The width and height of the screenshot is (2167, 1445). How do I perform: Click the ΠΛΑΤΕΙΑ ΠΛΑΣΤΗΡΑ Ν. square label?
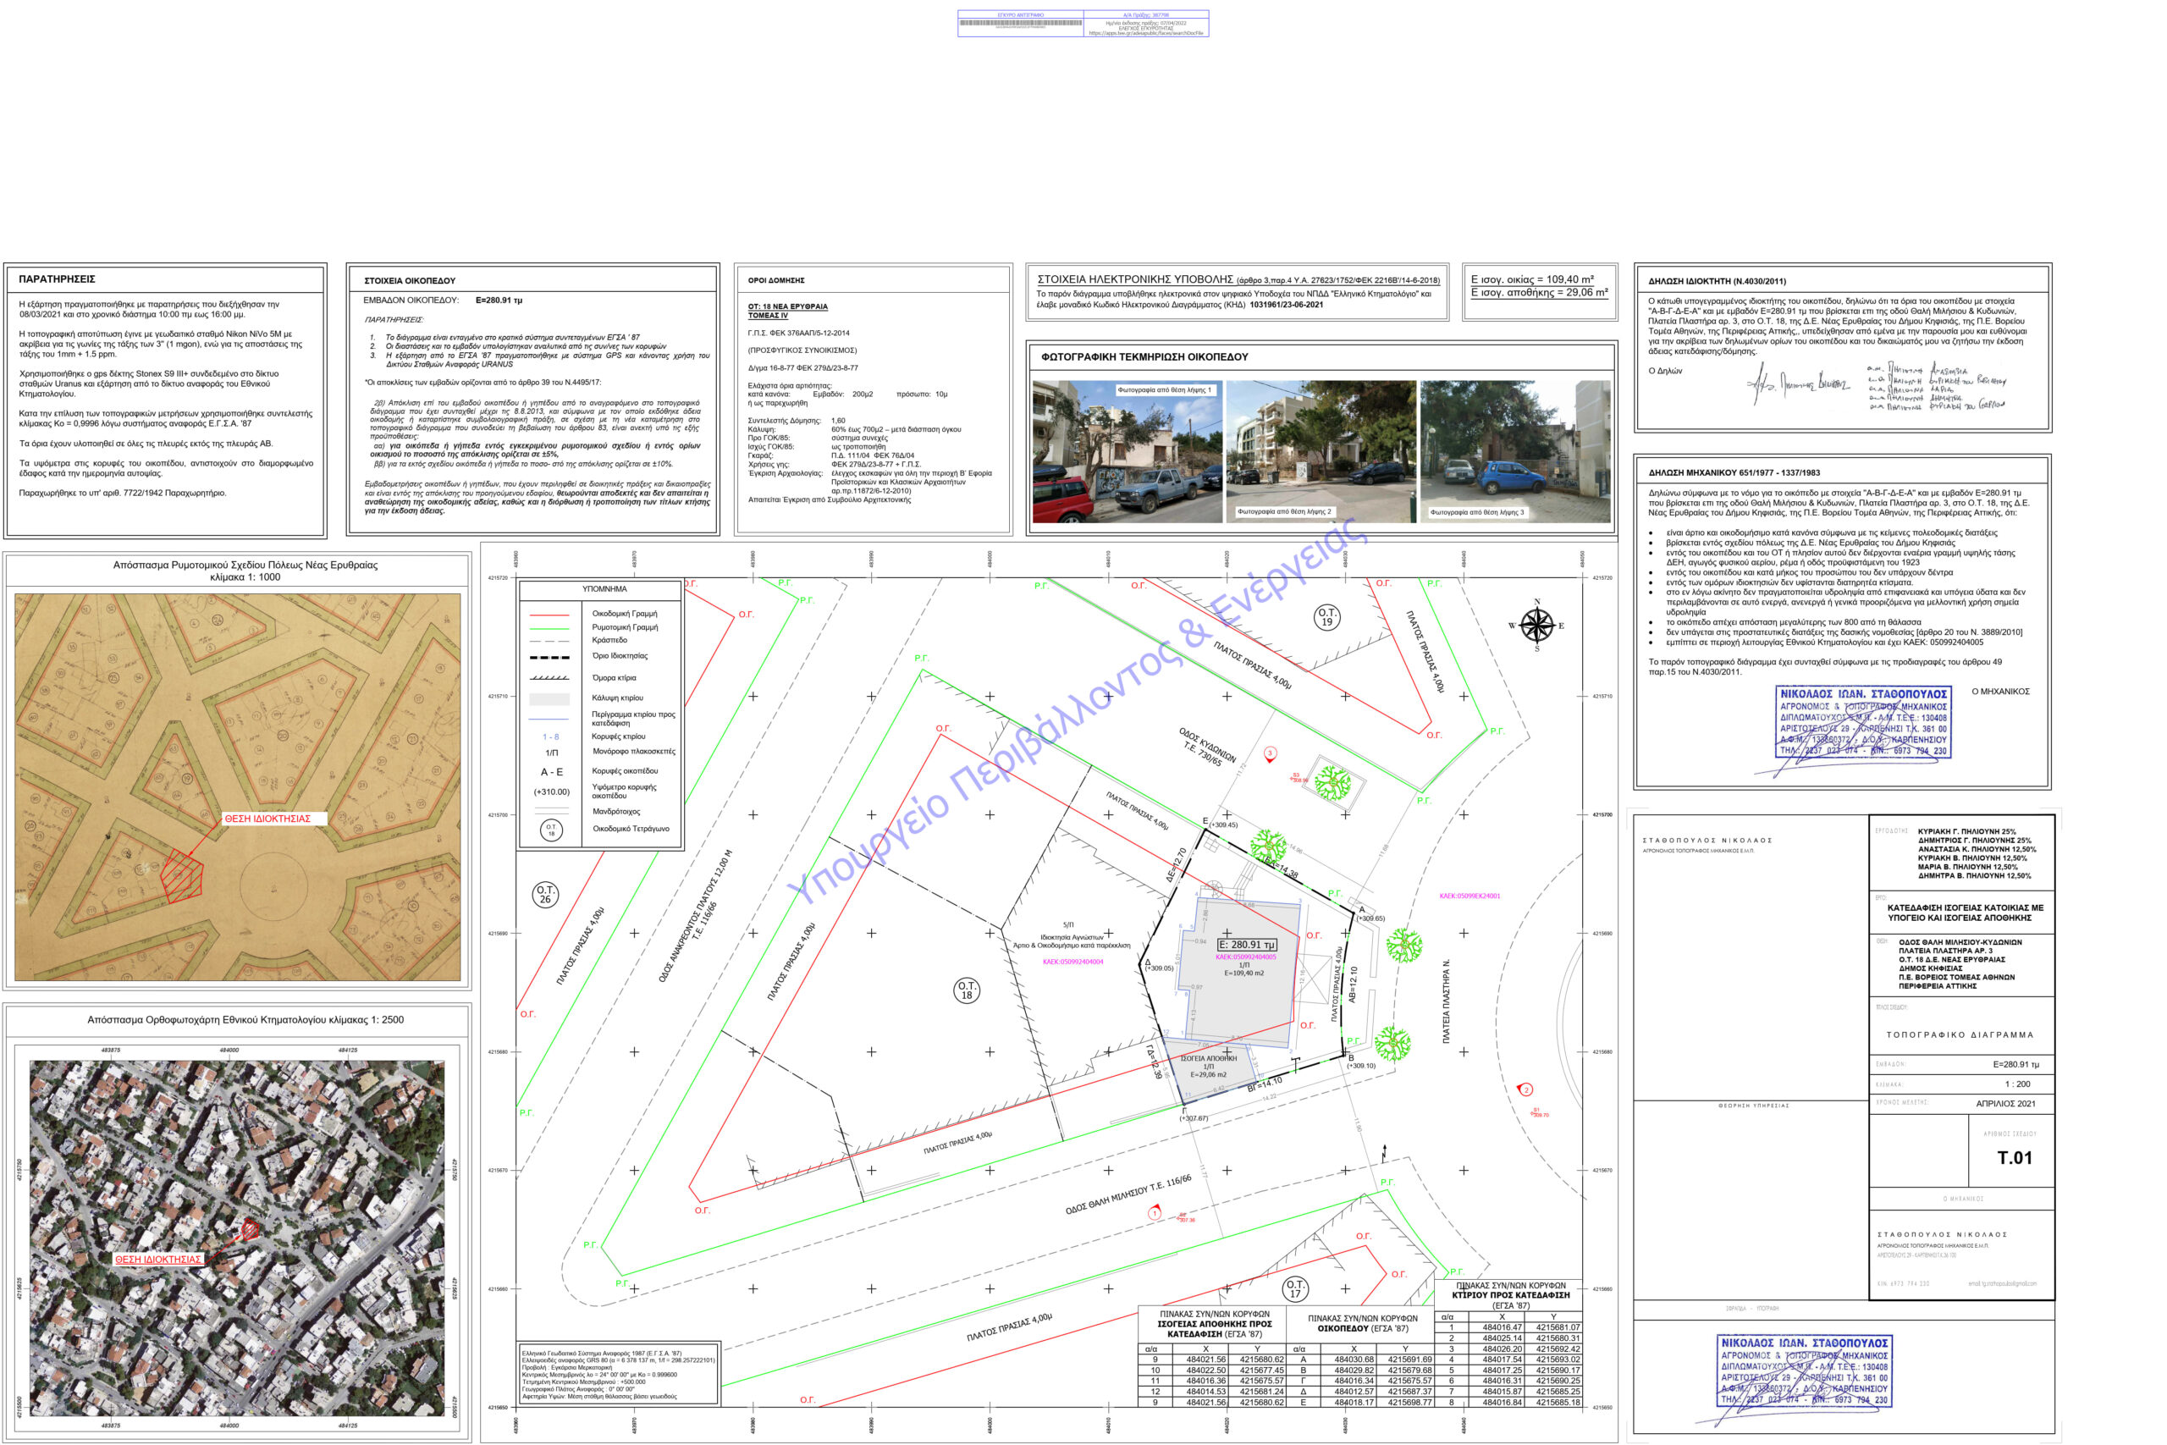(x=1447, y=1001)
